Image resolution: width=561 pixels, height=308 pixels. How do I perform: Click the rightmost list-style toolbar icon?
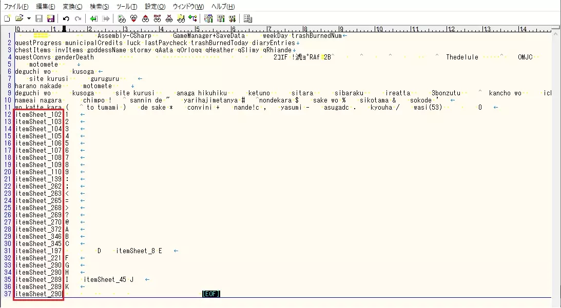tap(247, 18)
